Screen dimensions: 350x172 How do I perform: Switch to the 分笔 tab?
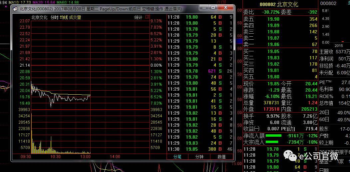[x=177, y=156]
